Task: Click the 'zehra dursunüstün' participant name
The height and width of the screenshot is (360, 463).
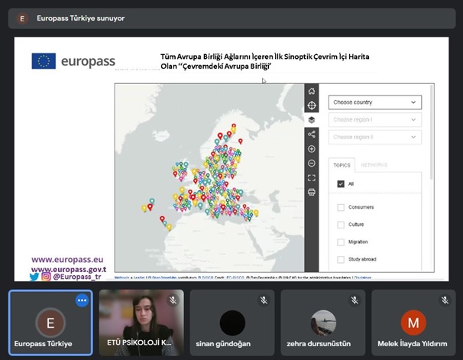Action: [x=319, y=344]
